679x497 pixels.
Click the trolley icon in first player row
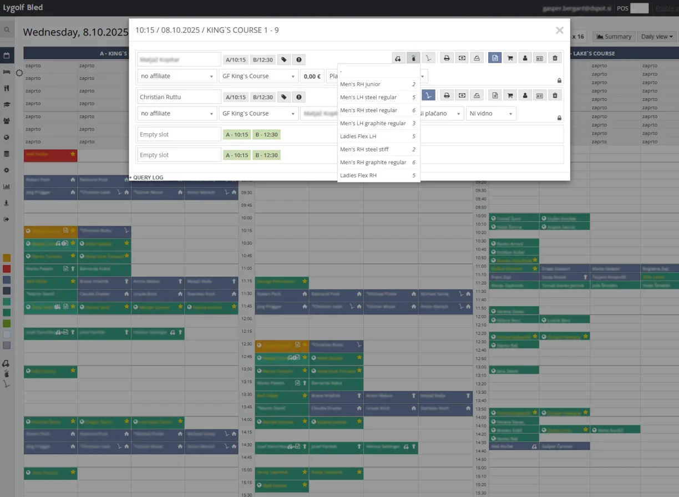(x=428, y=58)
